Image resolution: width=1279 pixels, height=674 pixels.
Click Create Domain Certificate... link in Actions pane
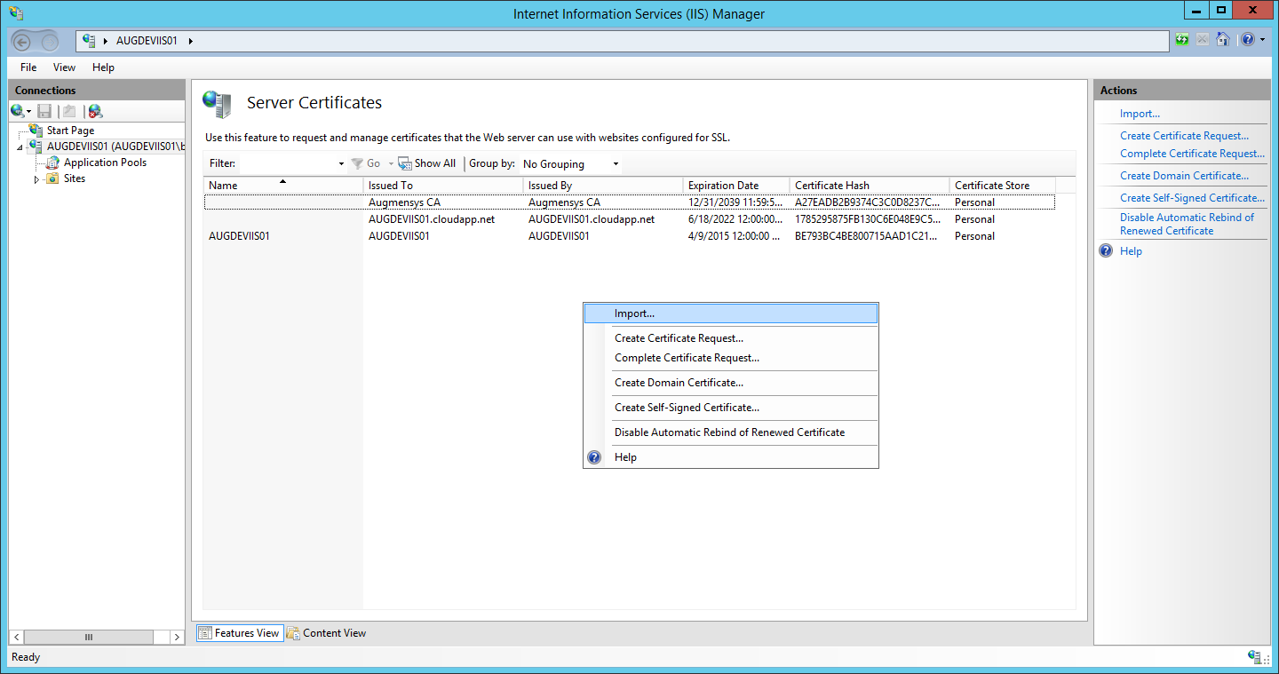[1183, 176]
